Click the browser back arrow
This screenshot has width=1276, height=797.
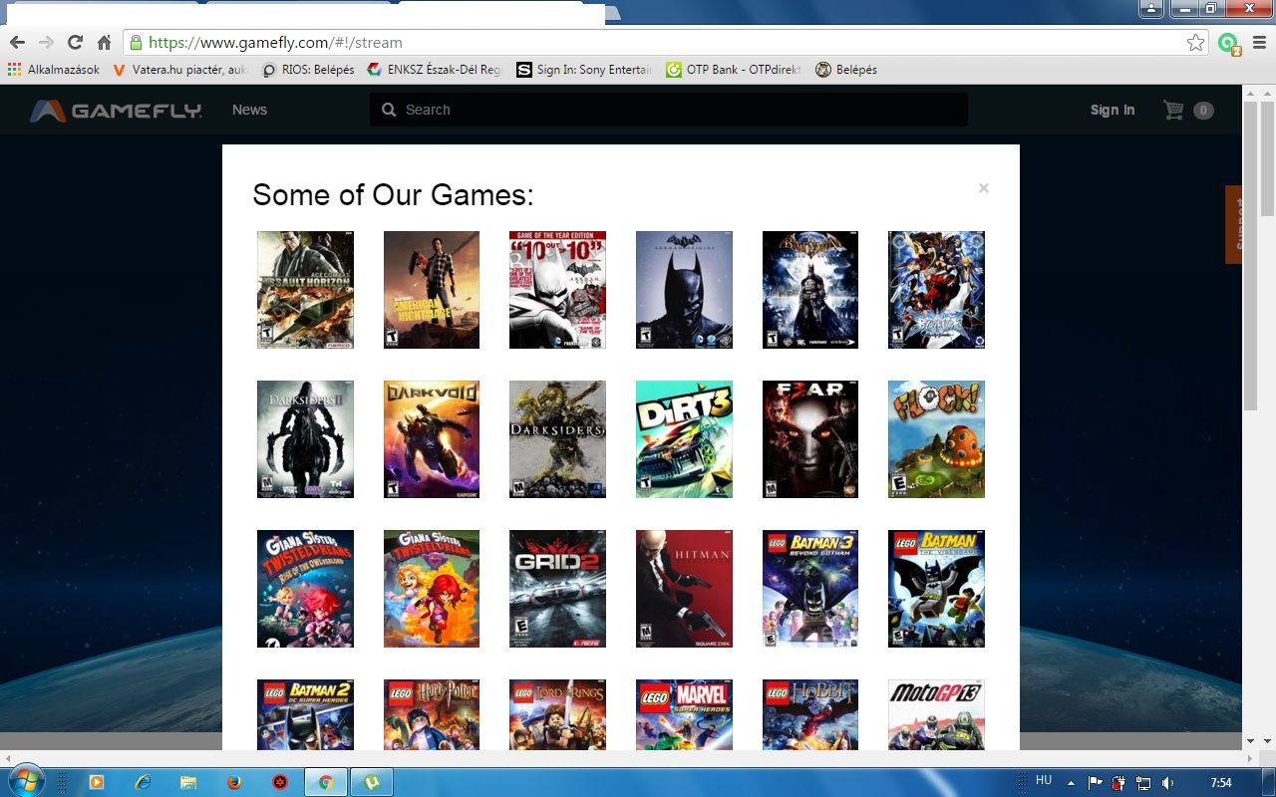[17, 43]
